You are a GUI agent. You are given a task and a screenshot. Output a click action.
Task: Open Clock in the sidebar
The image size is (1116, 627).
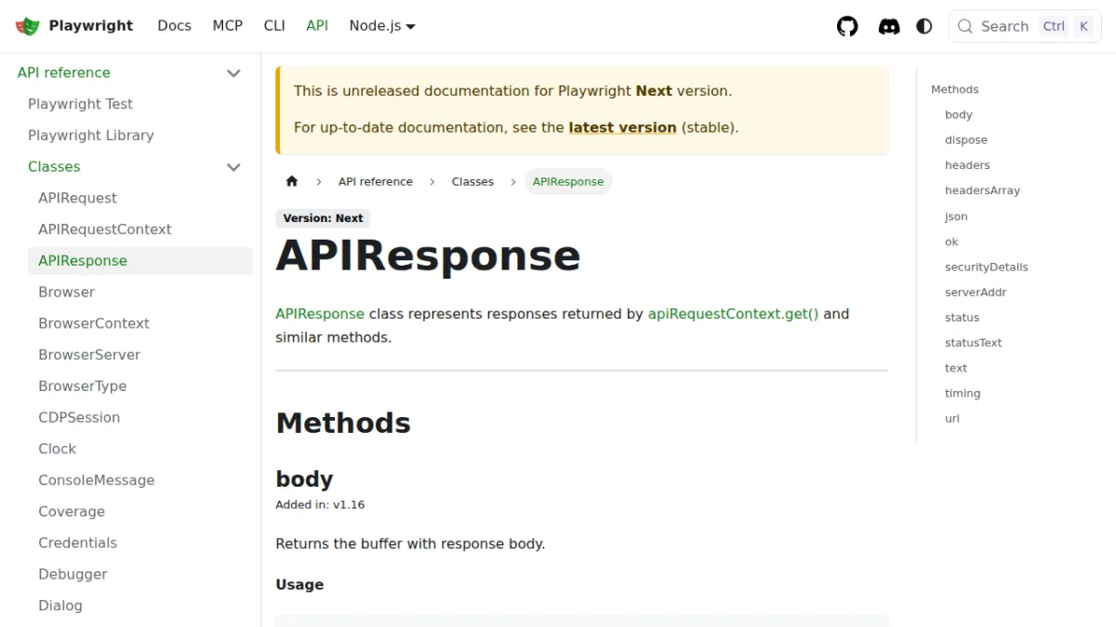[57, 449]
